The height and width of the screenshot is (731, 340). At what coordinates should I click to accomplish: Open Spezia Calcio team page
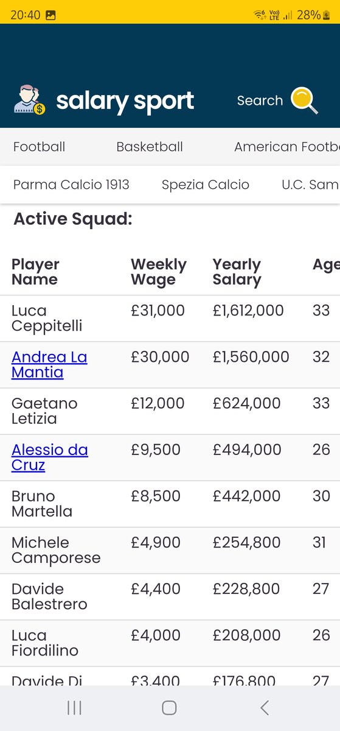click(206, 185)
